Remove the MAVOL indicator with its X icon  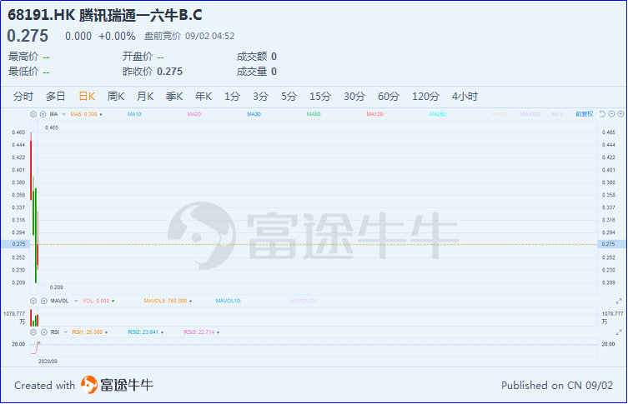coord(43,301)
